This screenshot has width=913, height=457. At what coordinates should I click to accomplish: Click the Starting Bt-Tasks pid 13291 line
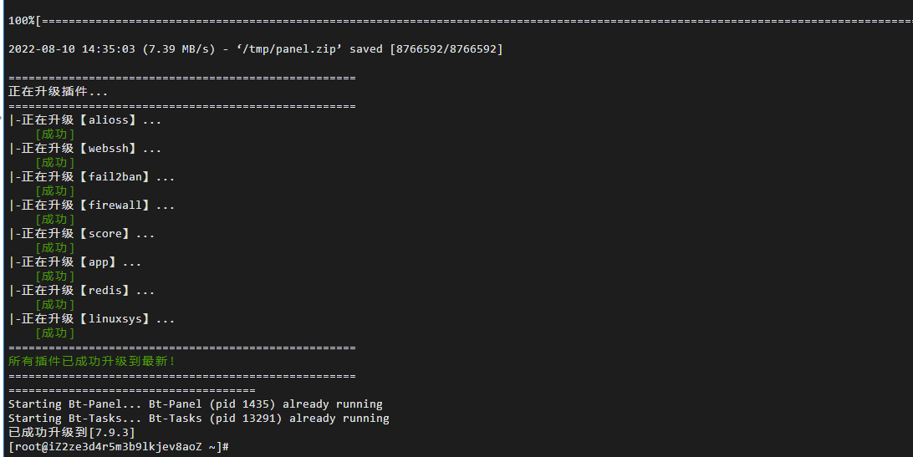pos(198,419)
